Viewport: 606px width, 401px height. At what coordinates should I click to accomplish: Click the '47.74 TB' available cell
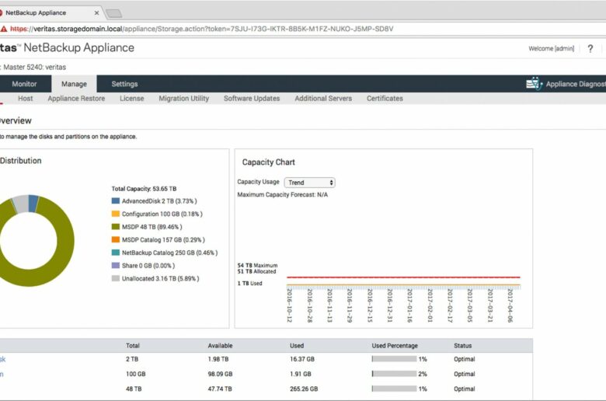pyautogui.click(x=220, y=389)
